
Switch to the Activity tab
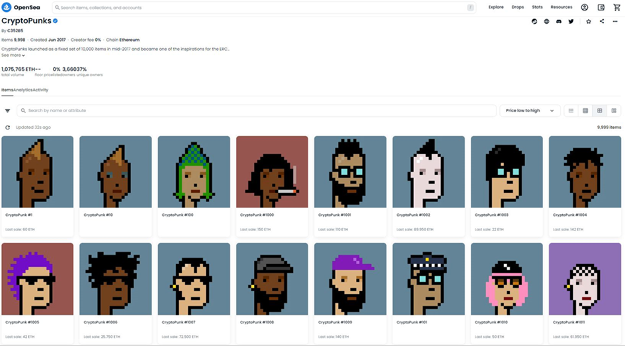tap(40, 90)
